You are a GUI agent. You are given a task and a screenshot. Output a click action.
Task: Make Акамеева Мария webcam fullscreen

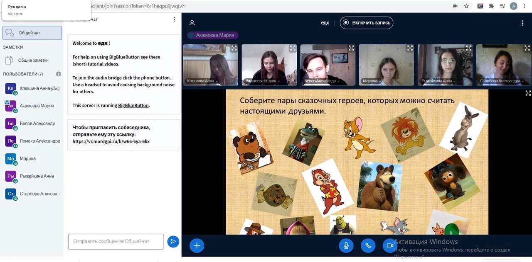click(293, 48)
